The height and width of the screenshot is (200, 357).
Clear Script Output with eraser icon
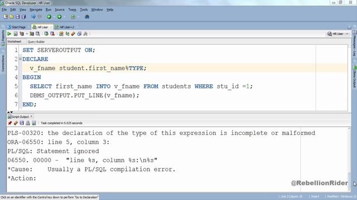[x=16, y=123]
